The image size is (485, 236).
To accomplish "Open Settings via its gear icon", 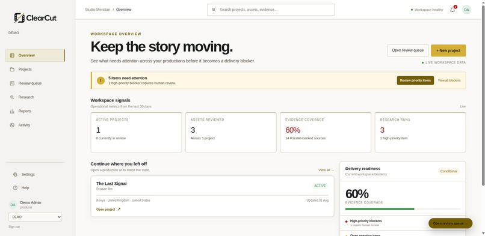I will click(x=15, y=175).
